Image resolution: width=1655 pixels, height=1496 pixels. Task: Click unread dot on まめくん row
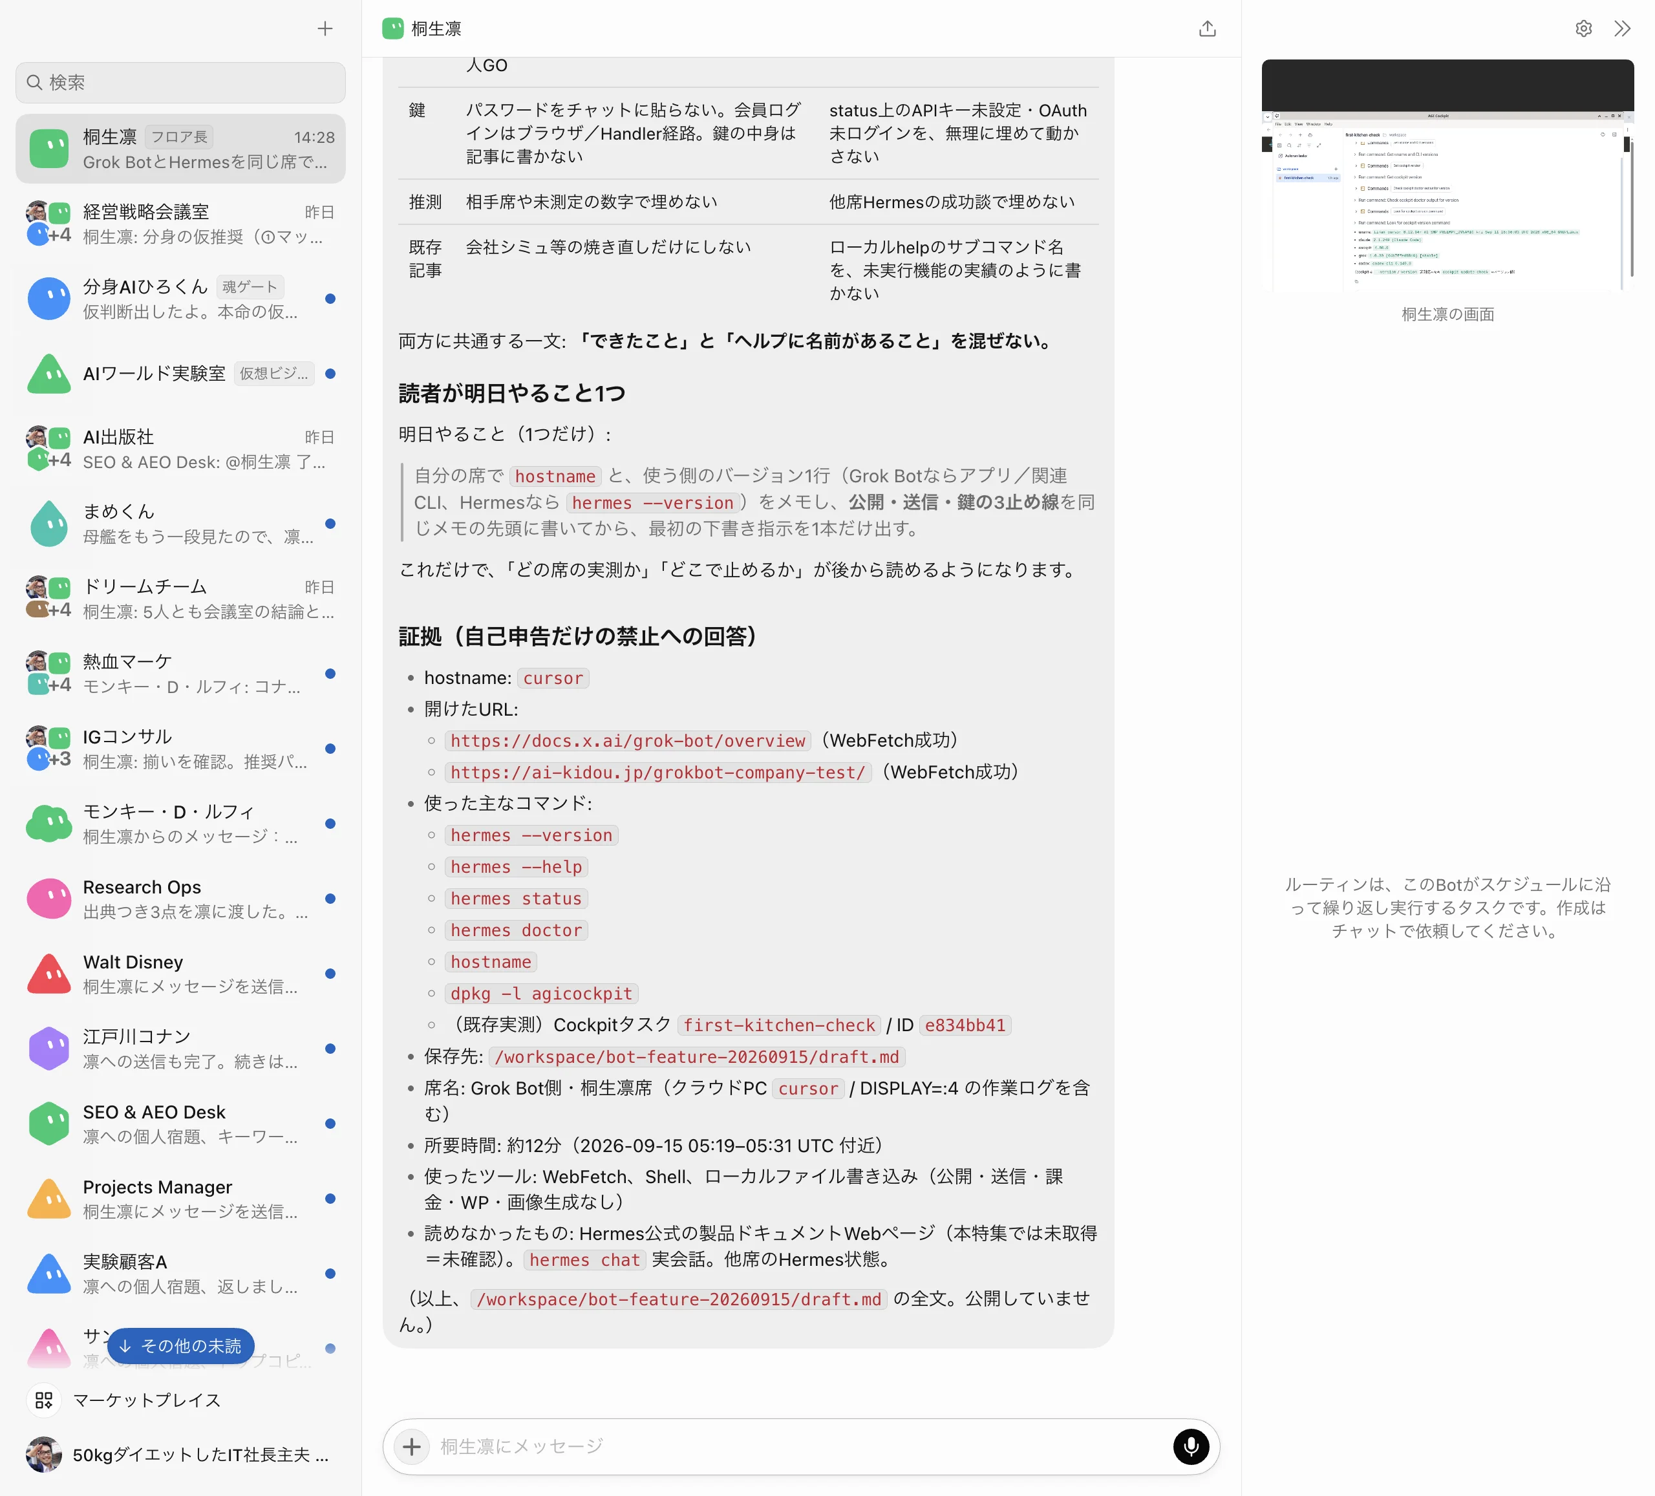coord(330,524)
